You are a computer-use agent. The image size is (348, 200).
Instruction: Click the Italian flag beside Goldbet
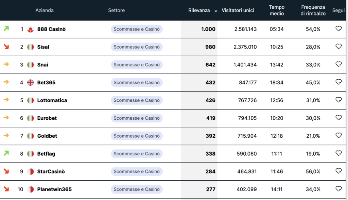(30, 136)
